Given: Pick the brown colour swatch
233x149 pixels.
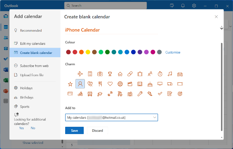Looking at the screenshot, I should click(94, 52).
